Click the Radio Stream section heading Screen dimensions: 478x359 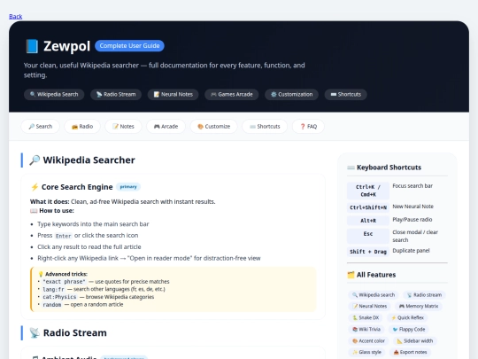coord(75,332)
